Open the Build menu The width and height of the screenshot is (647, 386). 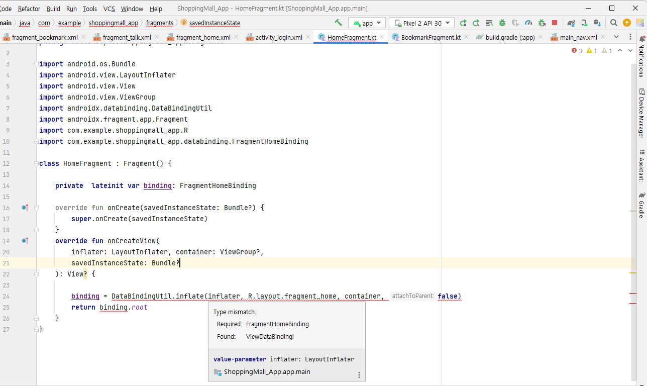53,9
